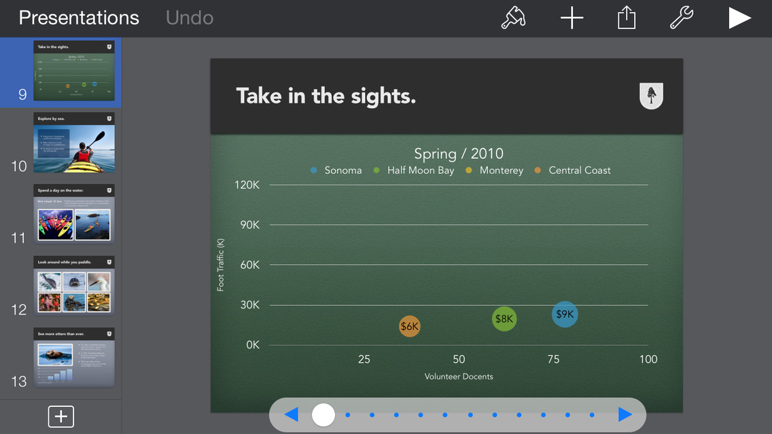Advance to next chart frame arrow

pyautogui.click(x=625, y=414)
